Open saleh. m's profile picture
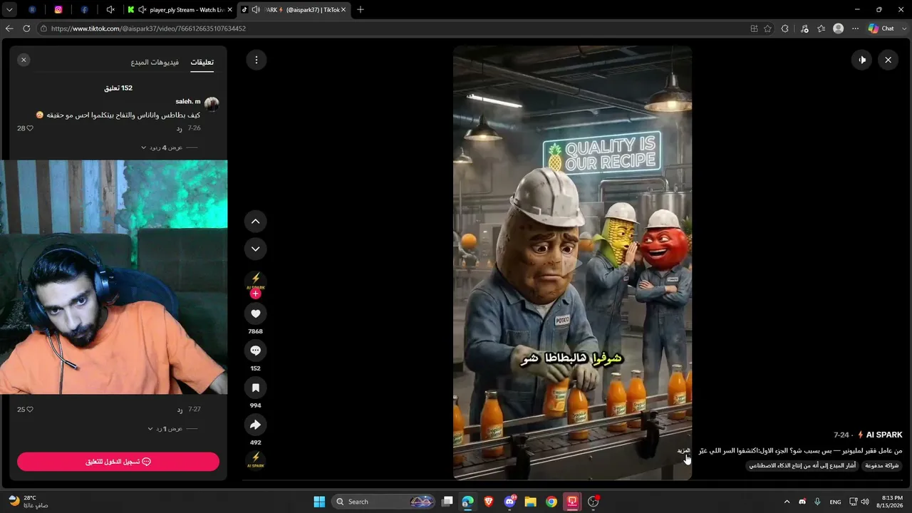912x513 pixels. (x=212, y=104)
